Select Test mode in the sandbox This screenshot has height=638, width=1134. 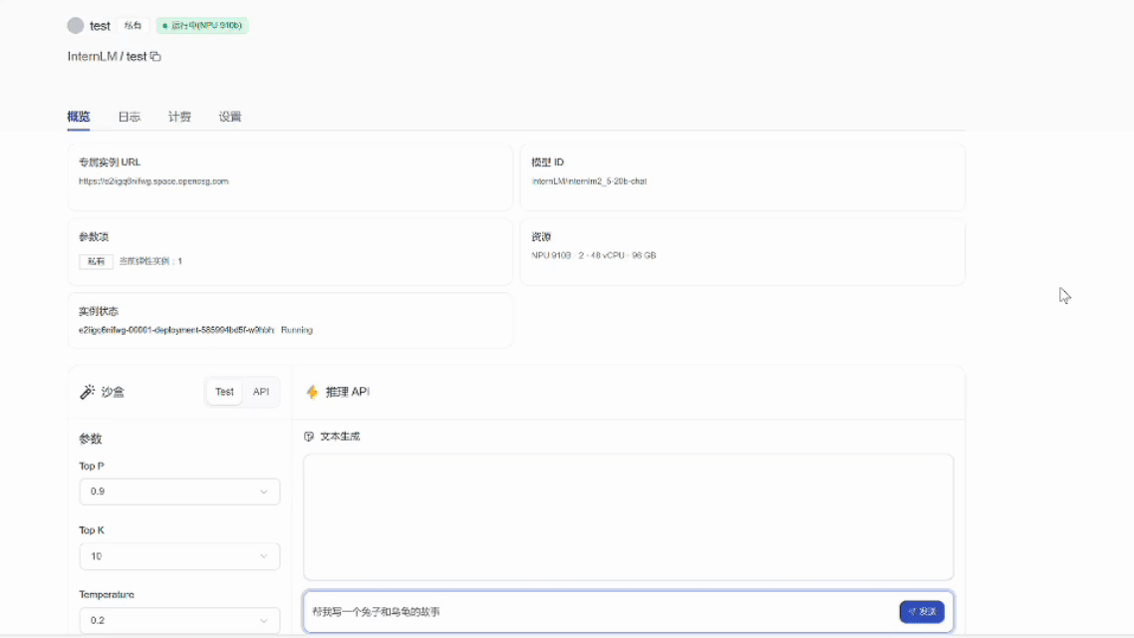[x=223, y=391]
